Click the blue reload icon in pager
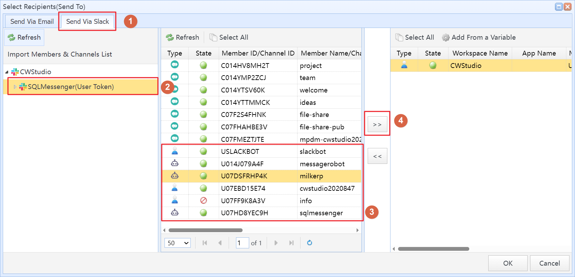 click(310, 243)
